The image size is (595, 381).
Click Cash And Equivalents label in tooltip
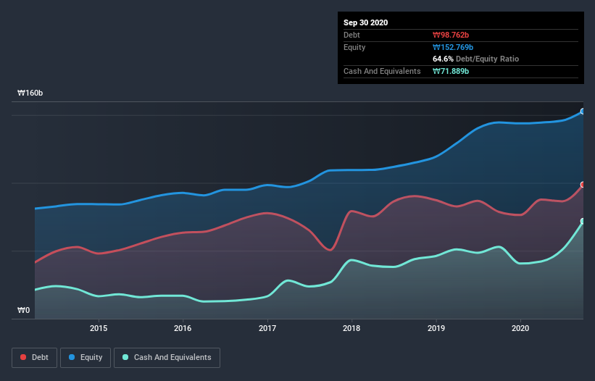pos(382,71)
